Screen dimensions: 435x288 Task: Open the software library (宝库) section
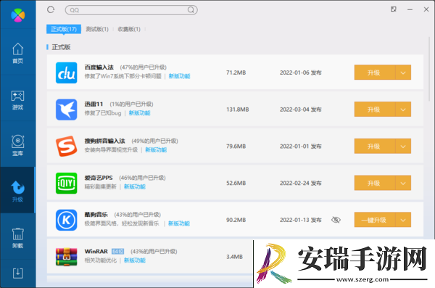pyautogui.click(x=17, y=146)
